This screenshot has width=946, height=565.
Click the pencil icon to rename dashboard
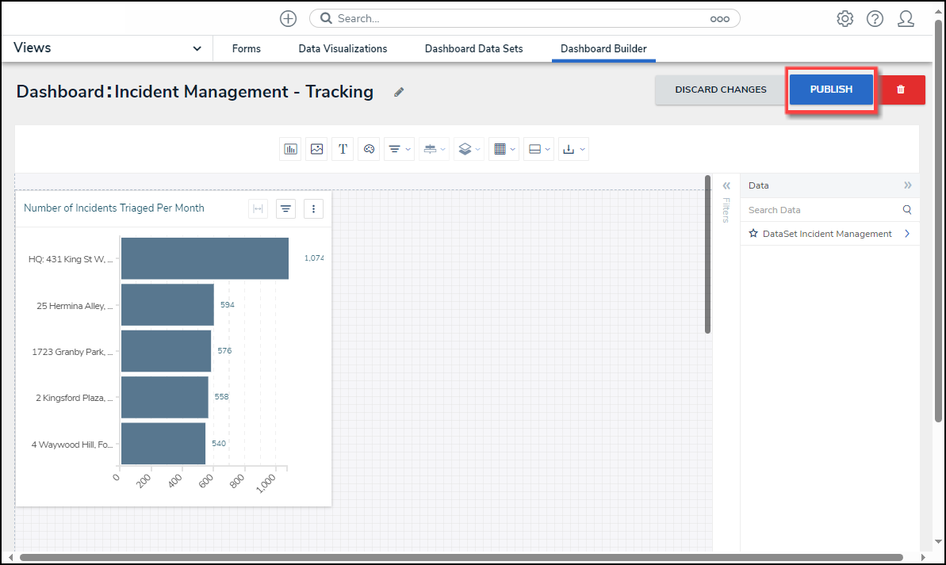(399, 92)
